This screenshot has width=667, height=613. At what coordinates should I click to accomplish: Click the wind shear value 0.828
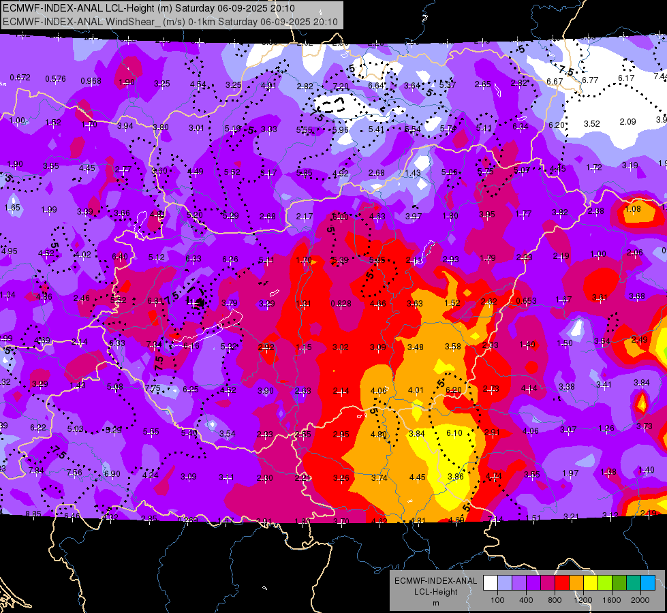click(x=341, y=303)
